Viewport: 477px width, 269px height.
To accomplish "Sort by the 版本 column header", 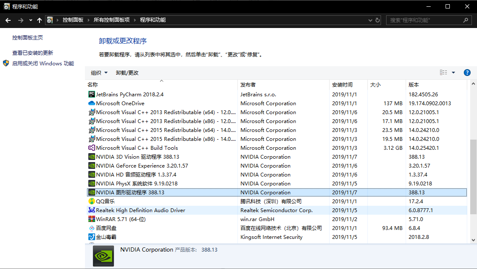I will [x=436, y=84].
